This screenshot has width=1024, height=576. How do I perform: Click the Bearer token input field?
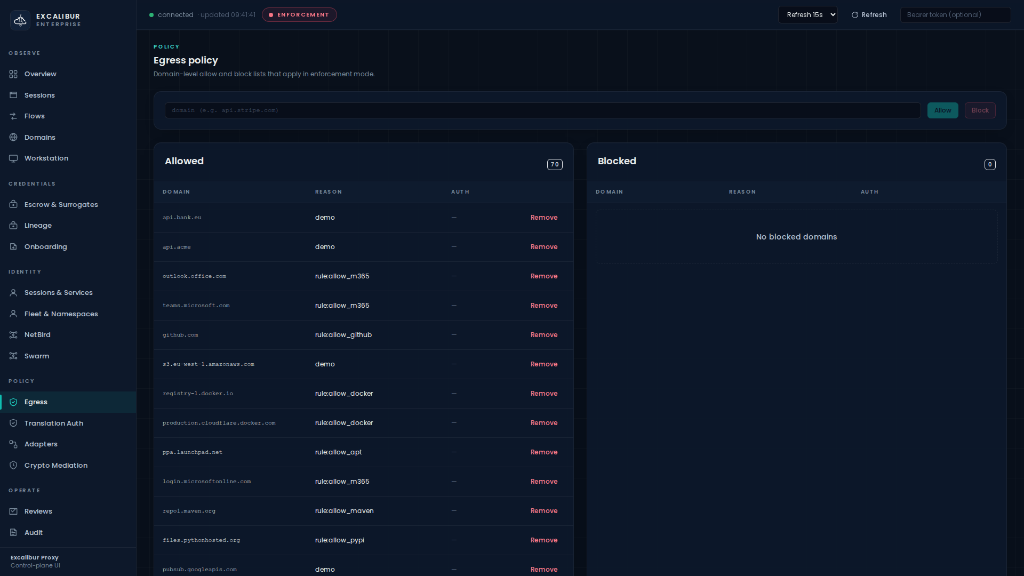pos(955,15)
